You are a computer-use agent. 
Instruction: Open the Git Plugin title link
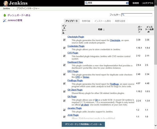72,97
